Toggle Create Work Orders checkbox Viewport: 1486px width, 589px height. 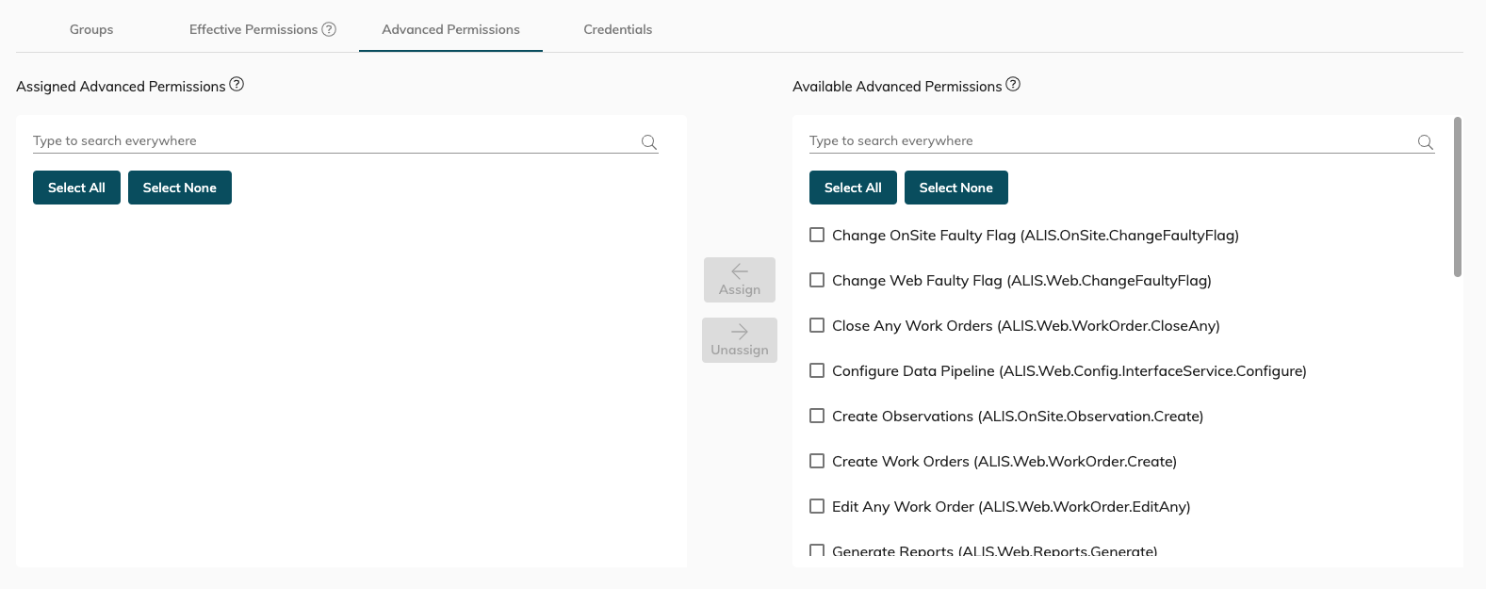pyautogui.click(x=817, y=461)
